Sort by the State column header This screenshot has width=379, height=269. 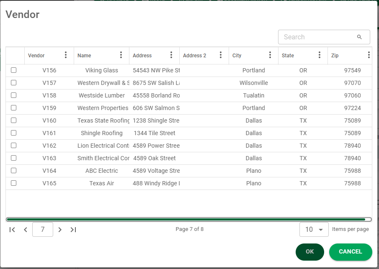point(288,56)
